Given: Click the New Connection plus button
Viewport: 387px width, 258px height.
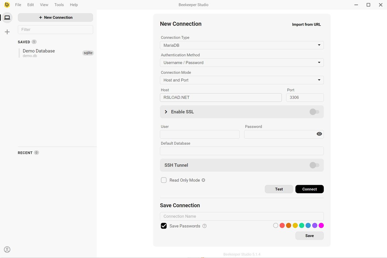Looking at the screenshot, I should (x=55, y=18).
